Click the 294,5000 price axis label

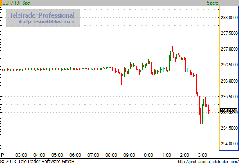pyautogui.click(x=229, y=128)
